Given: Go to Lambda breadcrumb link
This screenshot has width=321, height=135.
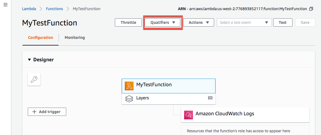Looking at the screenshot, I should (x=29, y=9).
